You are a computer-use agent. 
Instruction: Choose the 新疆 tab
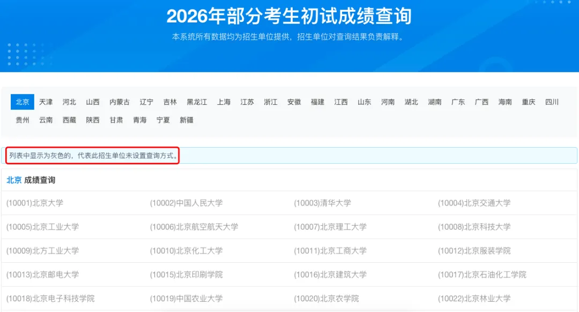[x=187, y=120]
